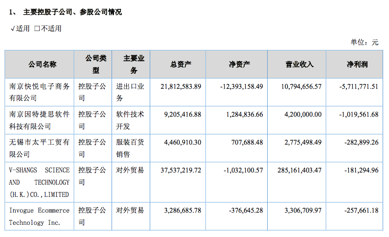Select net profit -282,899.26

362,142
